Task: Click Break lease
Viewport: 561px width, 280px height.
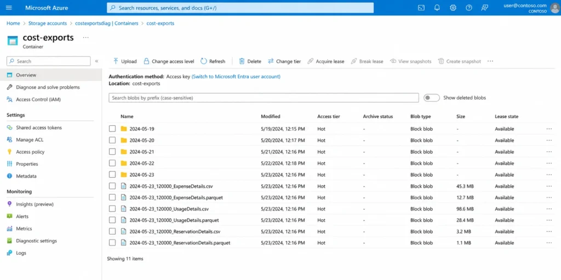Action: point(367,61)
